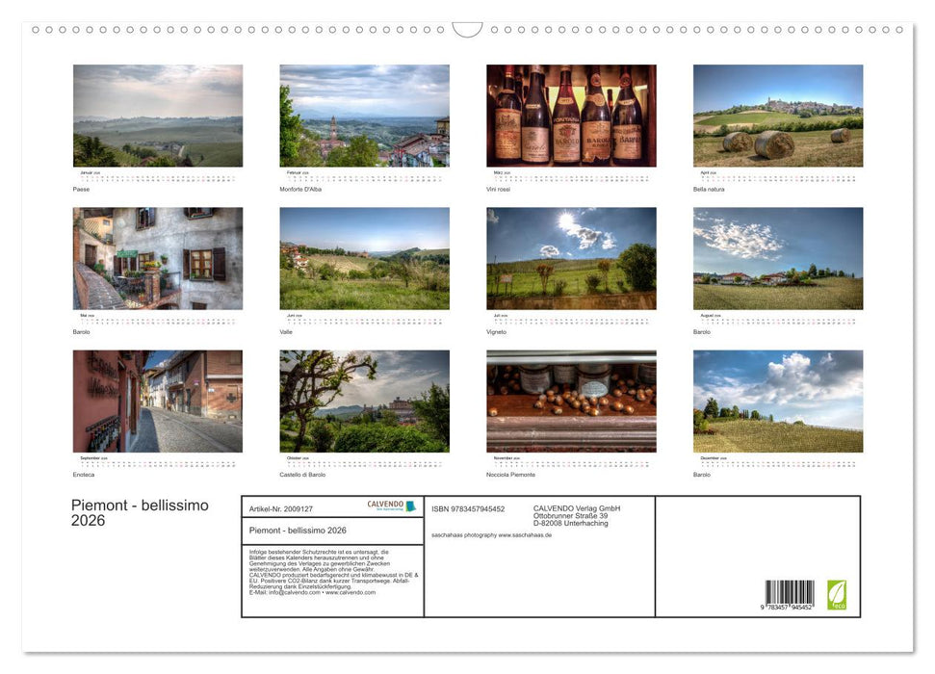The width and height of the screenshot is (935, 674).
Task: Open the Vini rossi wine bottles image
Action: (570, 116)
